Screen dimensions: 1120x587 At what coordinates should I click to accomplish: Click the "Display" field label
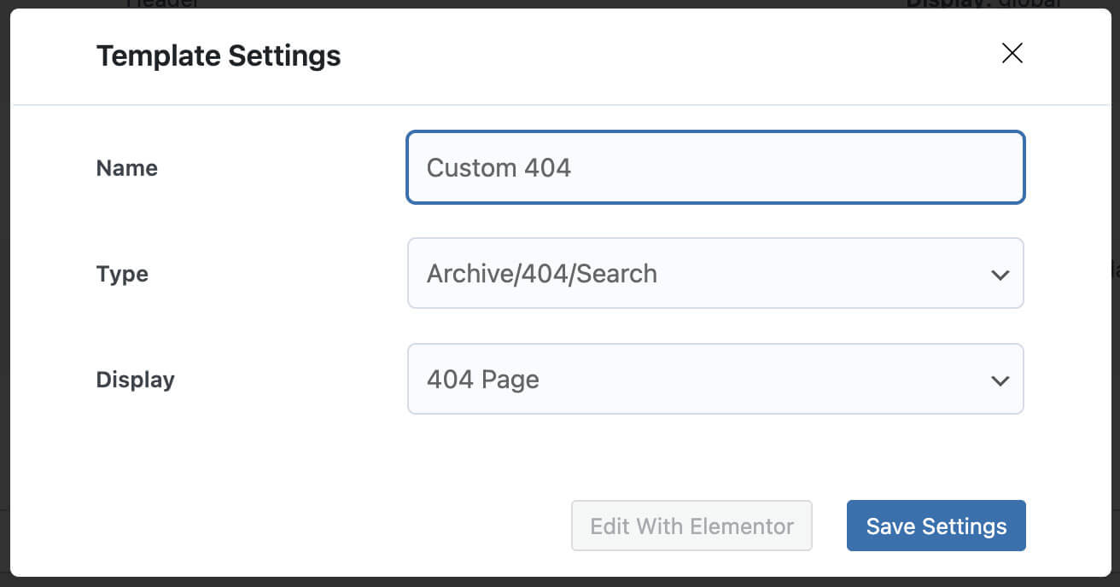tap(135, 380)
